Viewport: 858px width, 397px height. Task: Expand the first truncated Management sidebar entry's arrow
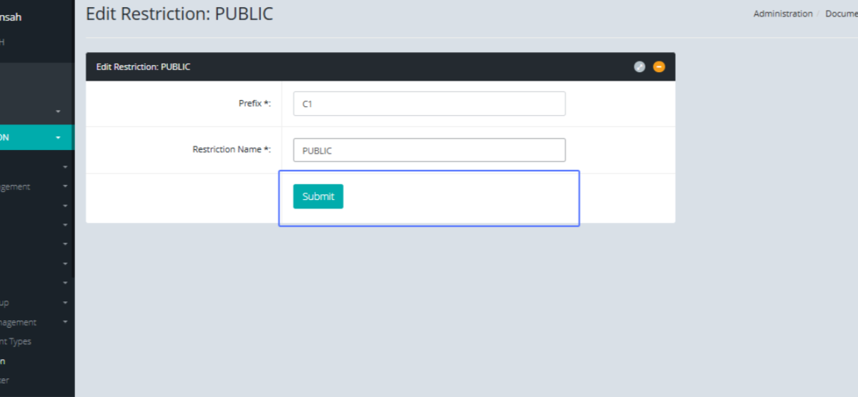pyautogui.click(x=65, y=186)
